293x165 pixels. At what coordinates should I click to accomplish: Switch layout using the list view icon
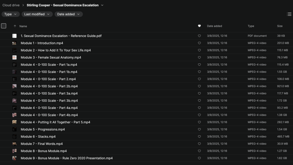coord(289,14)
